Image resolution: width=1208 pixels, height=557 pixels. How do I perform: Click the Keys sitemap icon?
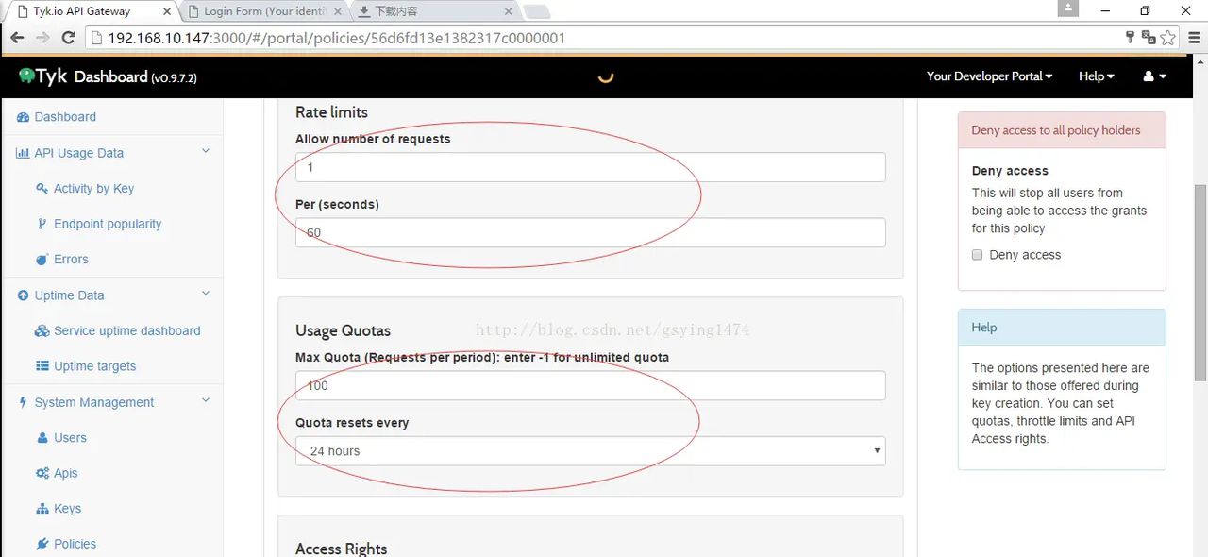point(42,509)
